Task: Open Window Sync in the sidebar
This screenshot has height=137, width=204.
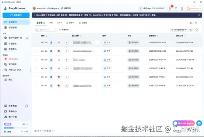Action: pyautogui.click(x=16, y=64)
